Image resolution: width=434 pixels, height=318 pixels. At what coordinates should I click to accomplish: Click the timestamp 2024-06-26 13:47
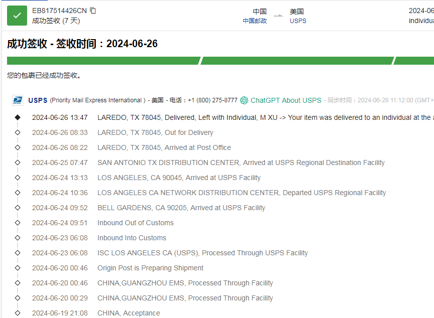pyautogui.click(x=60, y=118)
